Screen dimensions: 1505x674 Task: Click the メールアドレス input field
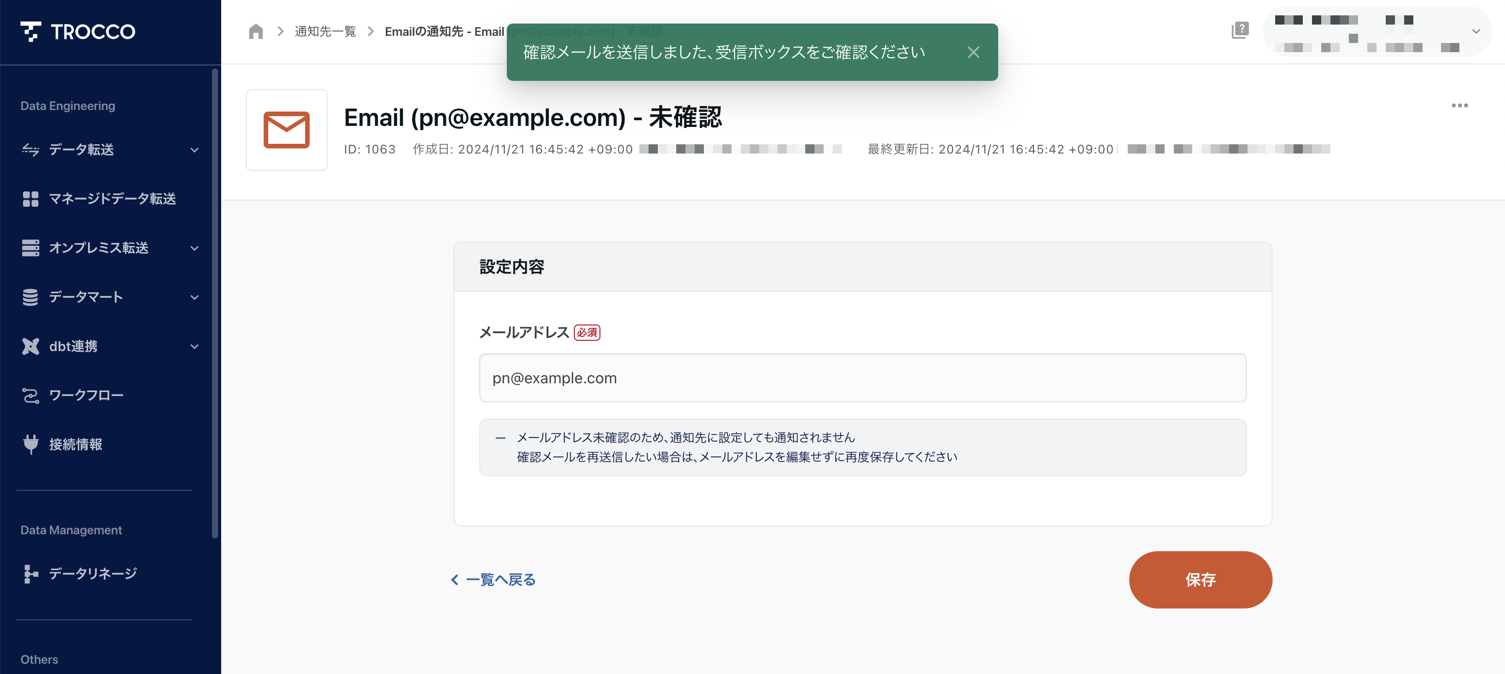click(863, 378)
